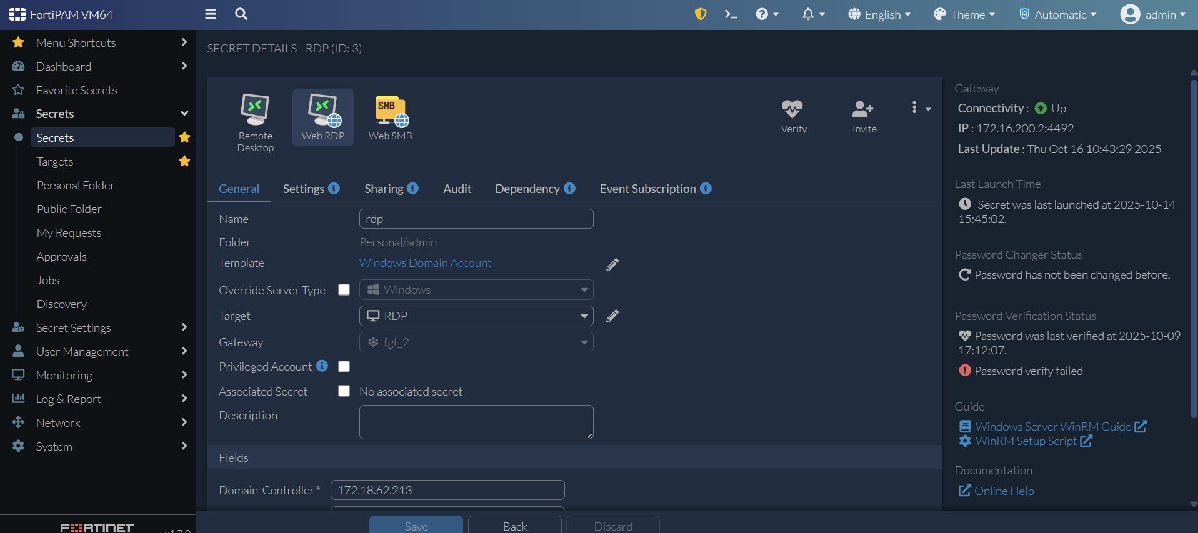Open the Automatic mode dropdown
This screenshot has width=1198, height=533.
pos(1057,14)
